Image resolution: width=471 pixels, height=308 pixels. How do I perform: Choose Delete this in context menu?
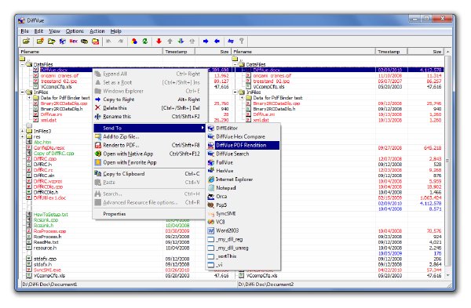149,108
